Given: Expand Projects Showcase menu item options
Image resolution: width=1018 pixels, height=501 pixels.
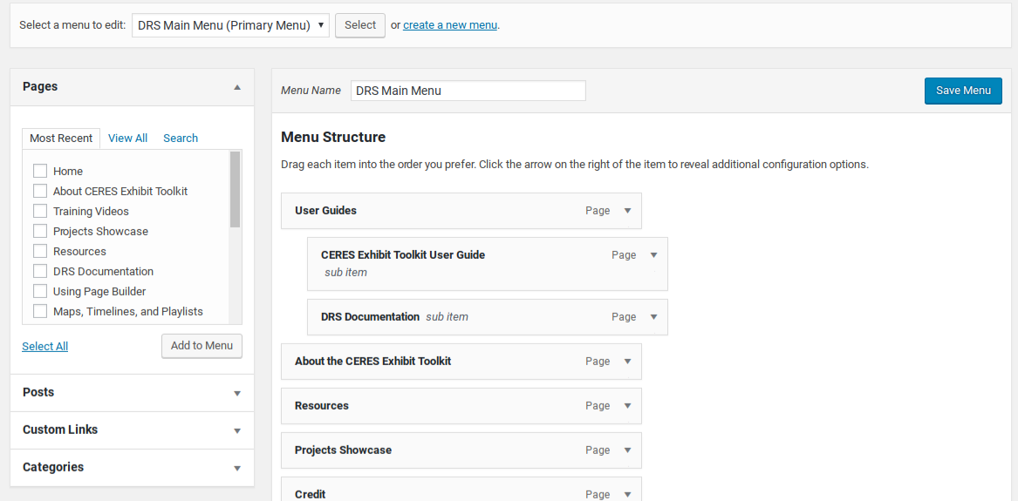Looking at the screenshot, I should [x=627, y=450].
